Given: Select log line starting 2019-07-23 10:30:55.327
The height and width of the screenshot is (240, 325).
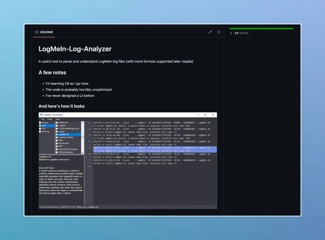Looking at the screenshot, I should [153, 156].
